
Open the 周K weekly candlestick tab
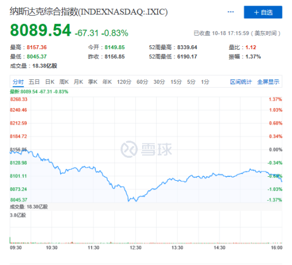point(64,82)
